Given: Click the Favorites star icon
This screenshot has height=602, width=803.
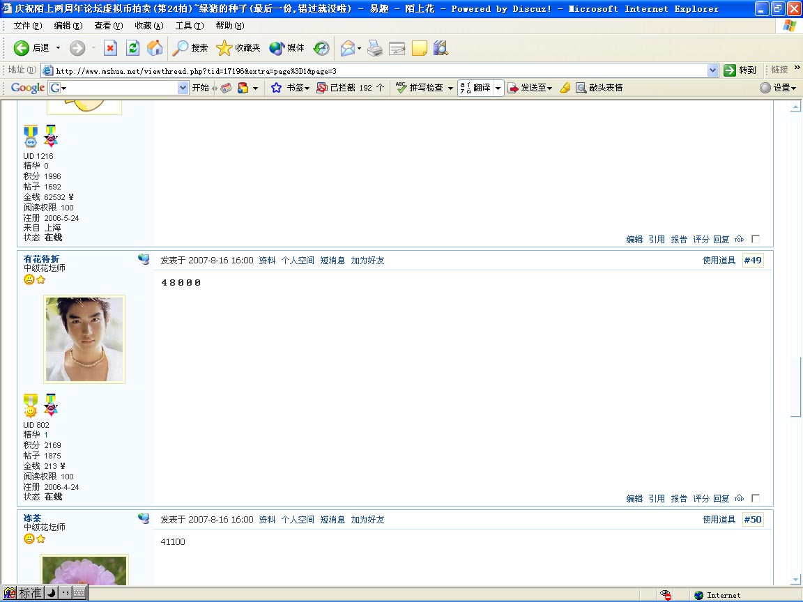Looking at the screenshot, I should tap(224, 48).
